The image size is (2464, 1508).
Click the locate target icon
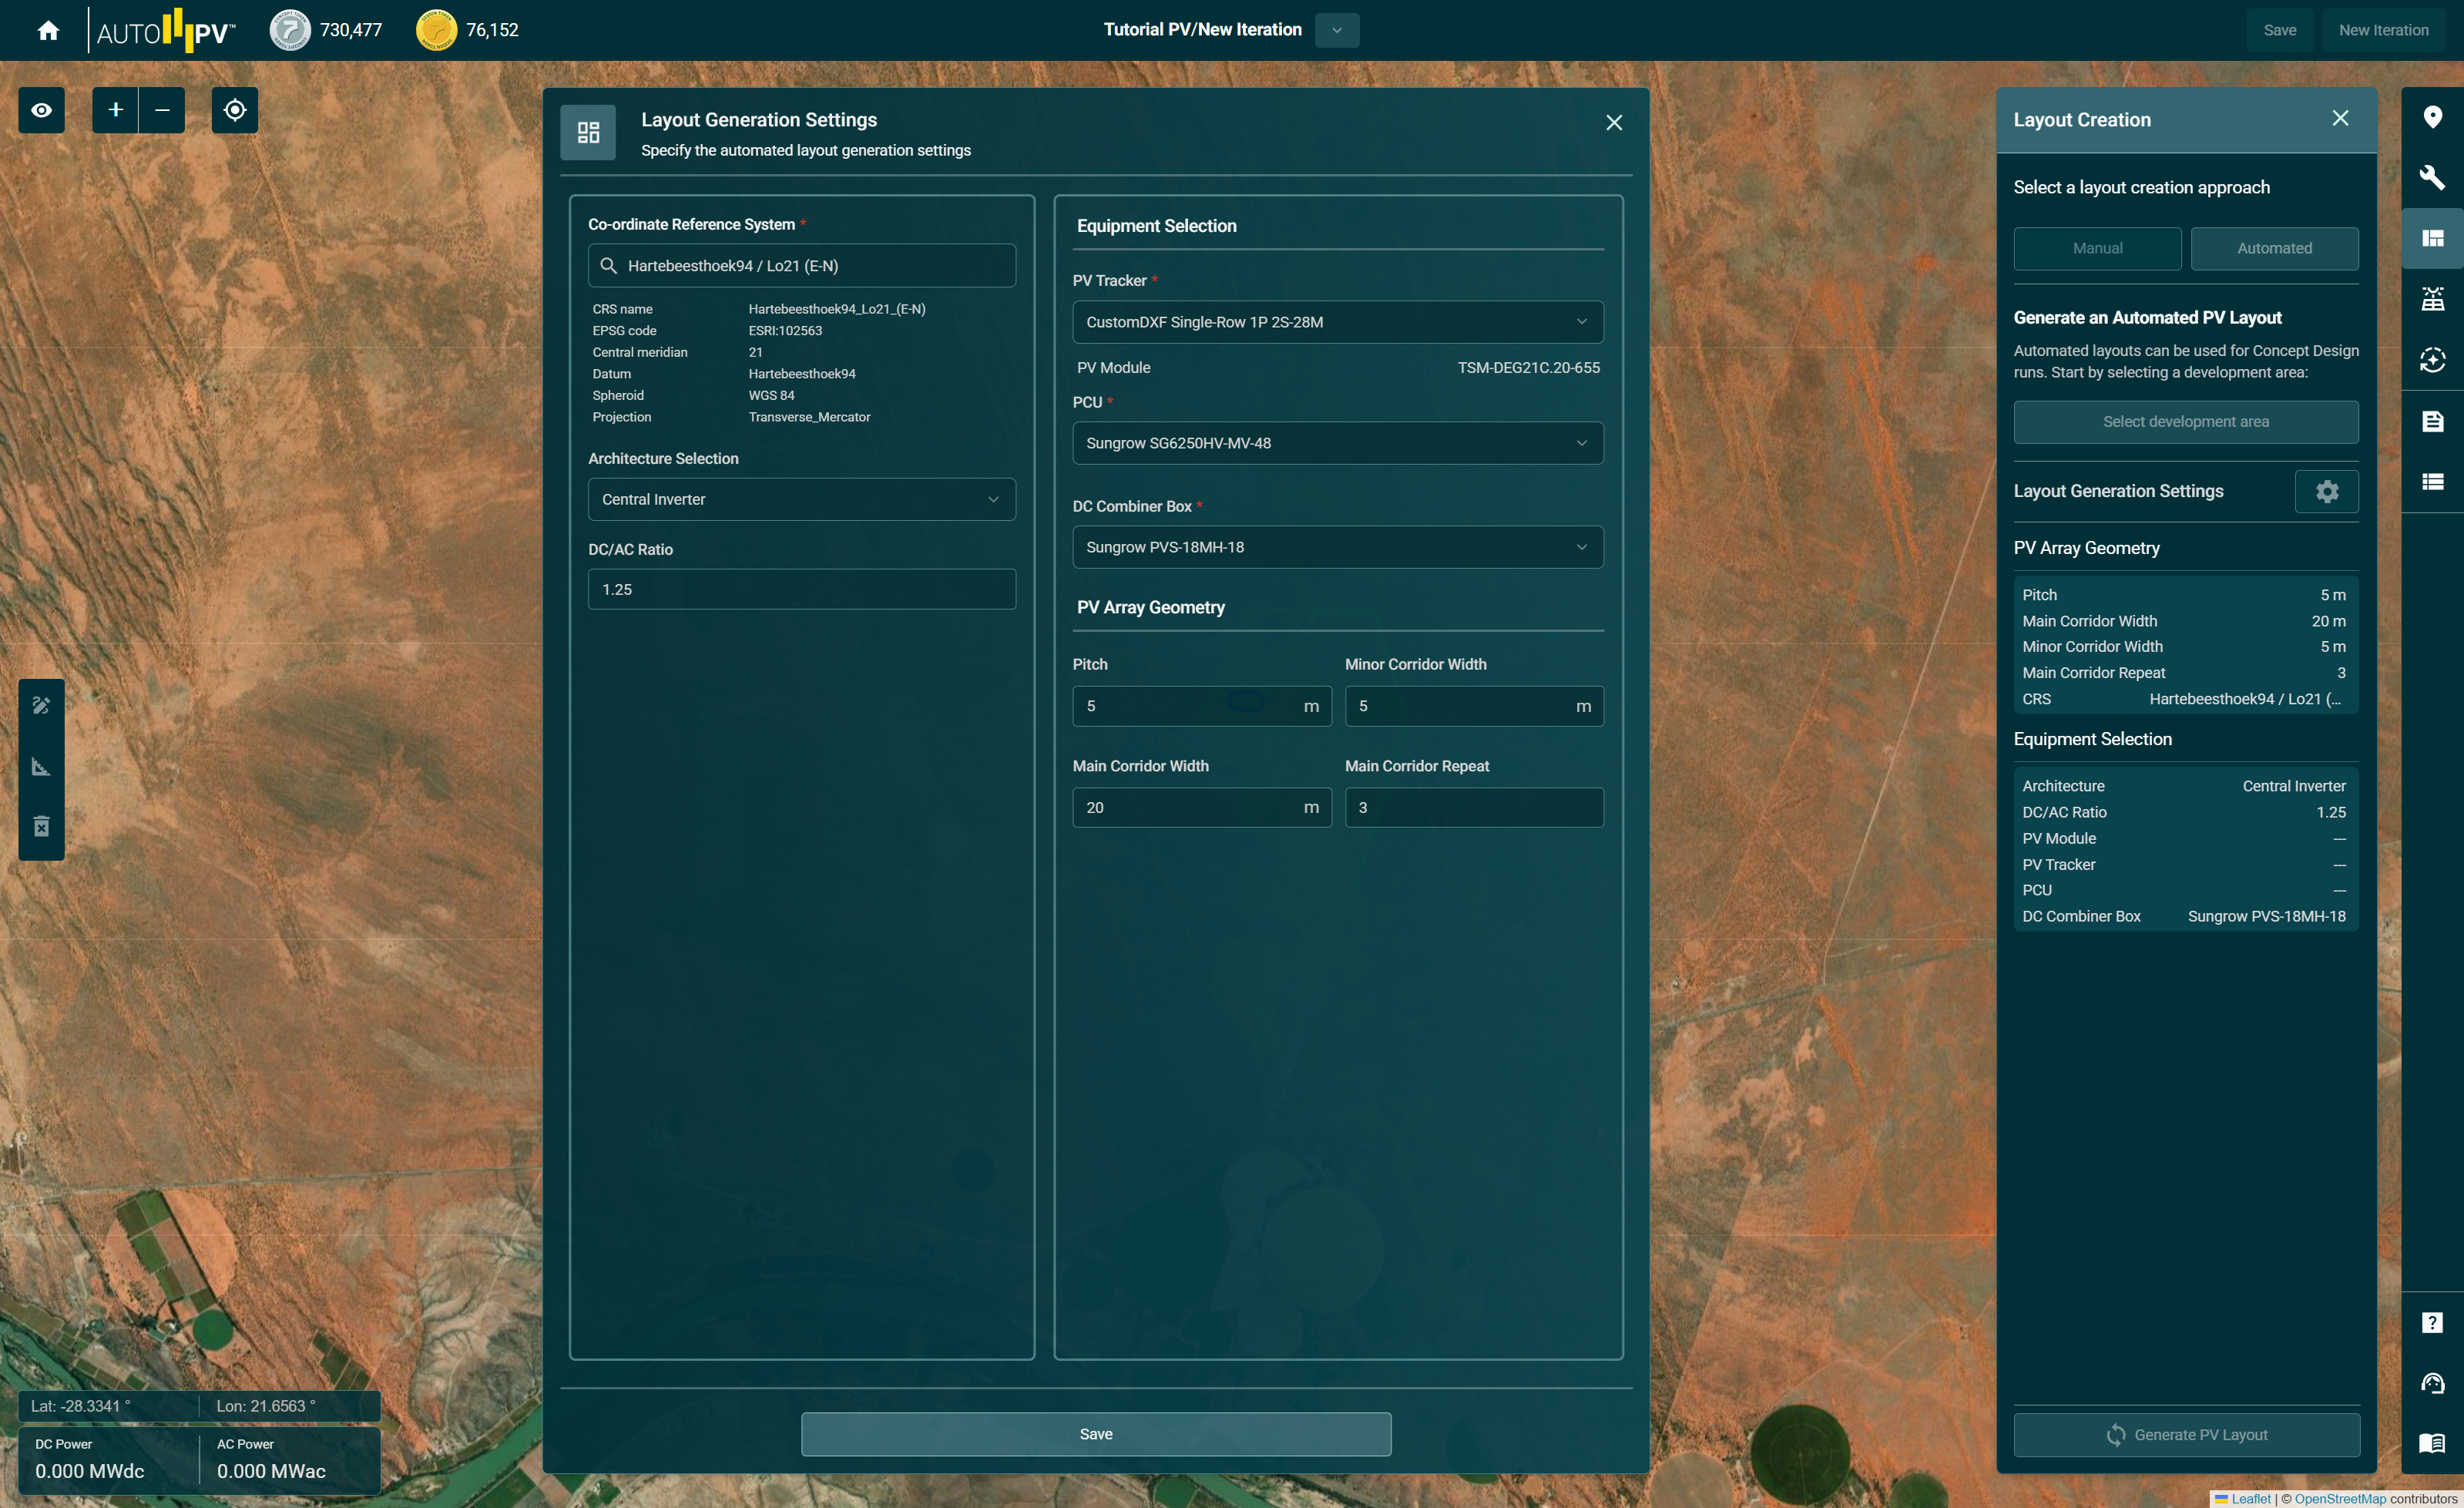point(235,110)
